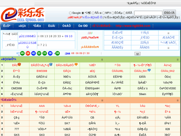Click the green lottery ball 49
The height and width of the screenshot is (136, 181).
tap(22, 53)
